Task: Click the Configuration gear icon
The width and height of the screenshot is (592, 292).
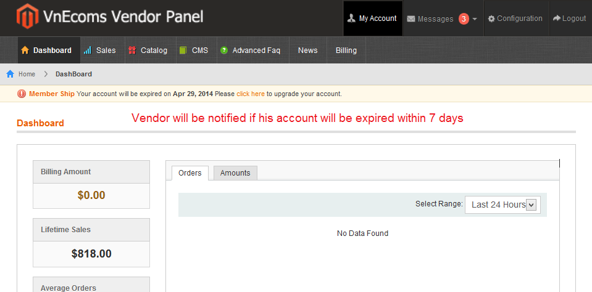Action: click(x=491, y=18)
